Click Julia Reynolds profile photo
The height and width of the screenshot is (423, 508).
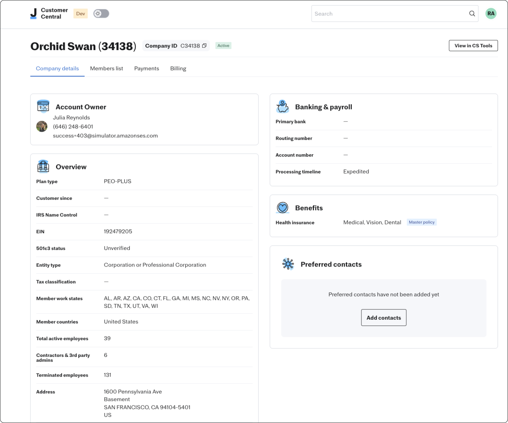[x=42, y=126]
